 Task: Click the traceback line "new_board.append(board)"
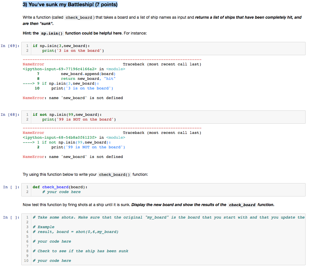pyautogui.click(x=88, y=74)
